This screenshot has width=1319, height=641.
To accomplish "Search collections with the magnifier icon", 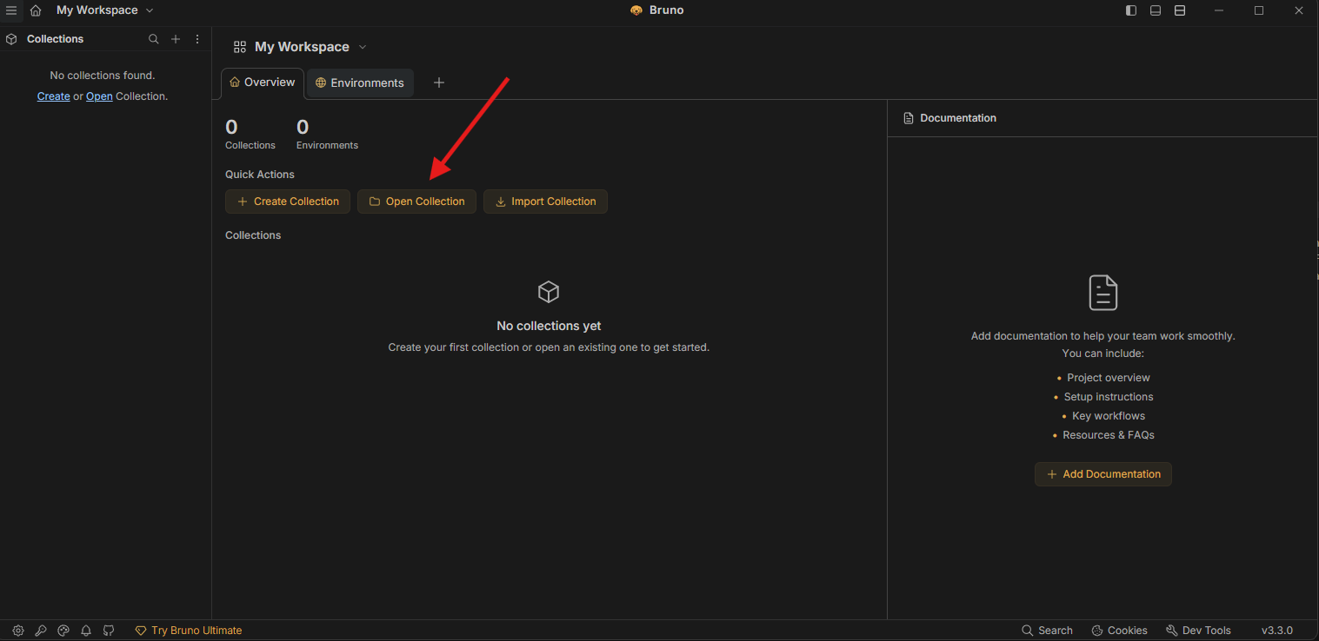I will click(x=154, y=39).
